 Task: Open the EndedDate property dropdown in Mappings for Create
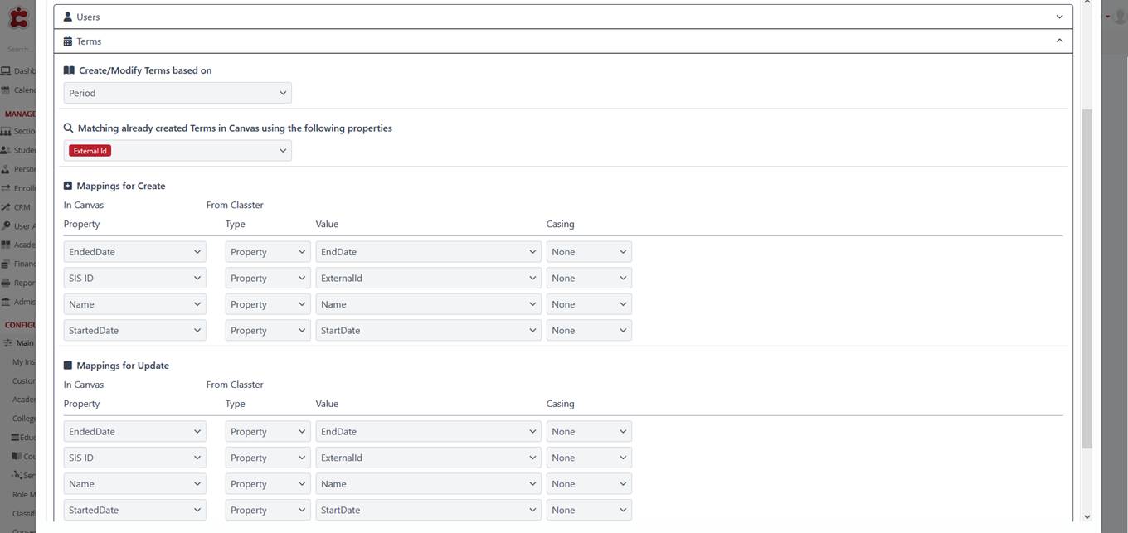(135, 252)
